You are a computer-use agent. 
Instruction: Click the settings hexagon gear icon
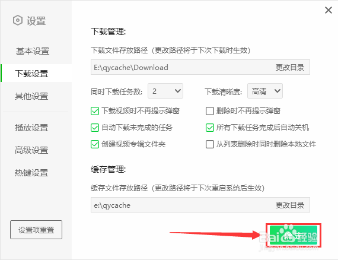coord(18,21)
